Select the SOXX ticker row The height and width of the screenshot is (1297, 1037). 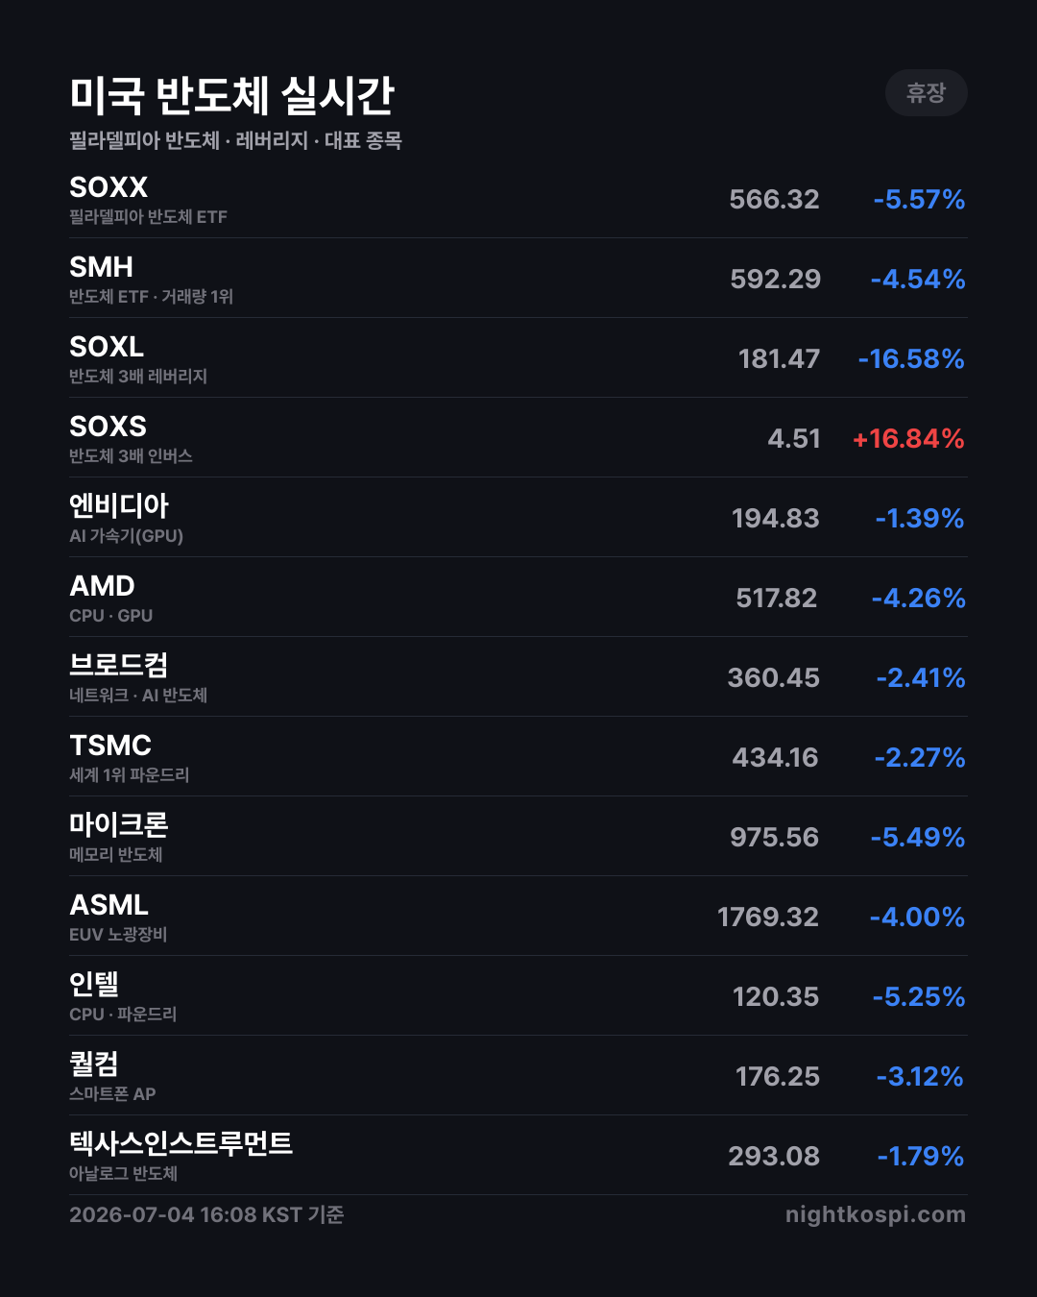pos(518,199)
